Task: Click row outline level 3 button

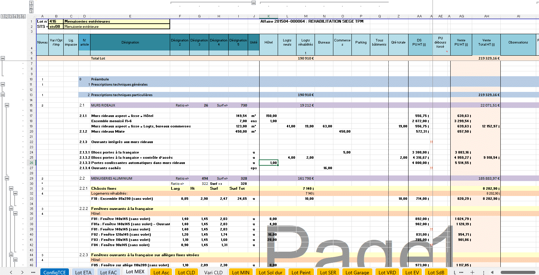Action: 11,16
